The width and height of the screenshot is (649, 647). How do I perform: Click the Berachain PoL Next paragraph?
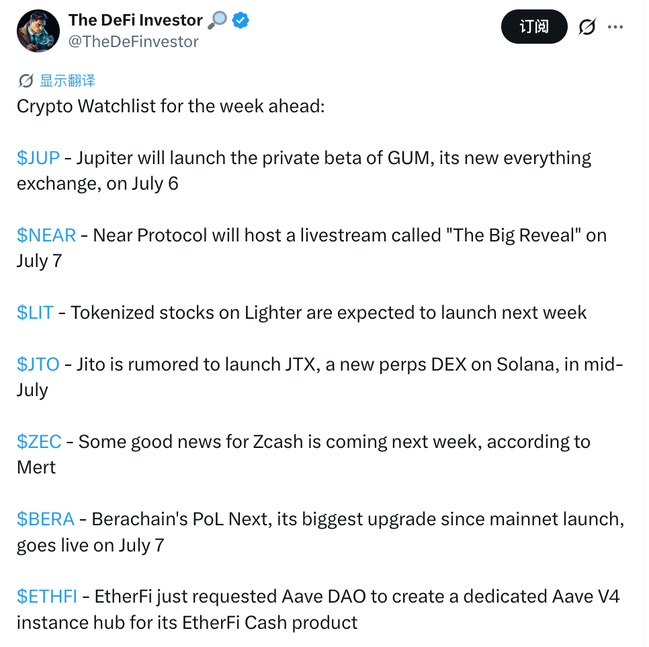tap(320, 532)
